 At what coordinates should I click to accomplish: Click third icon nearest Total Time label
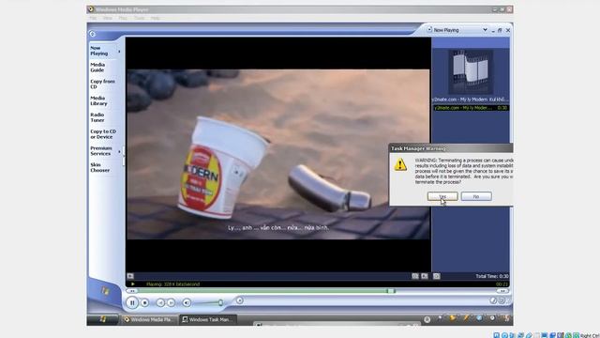437,276
